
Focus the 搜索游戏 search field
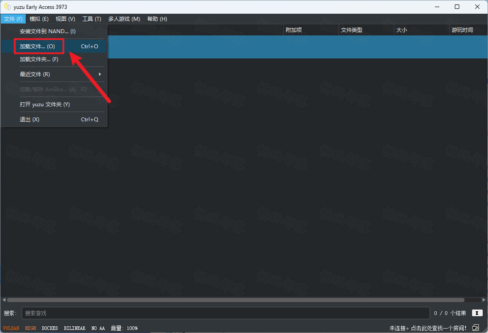(226, 313)
